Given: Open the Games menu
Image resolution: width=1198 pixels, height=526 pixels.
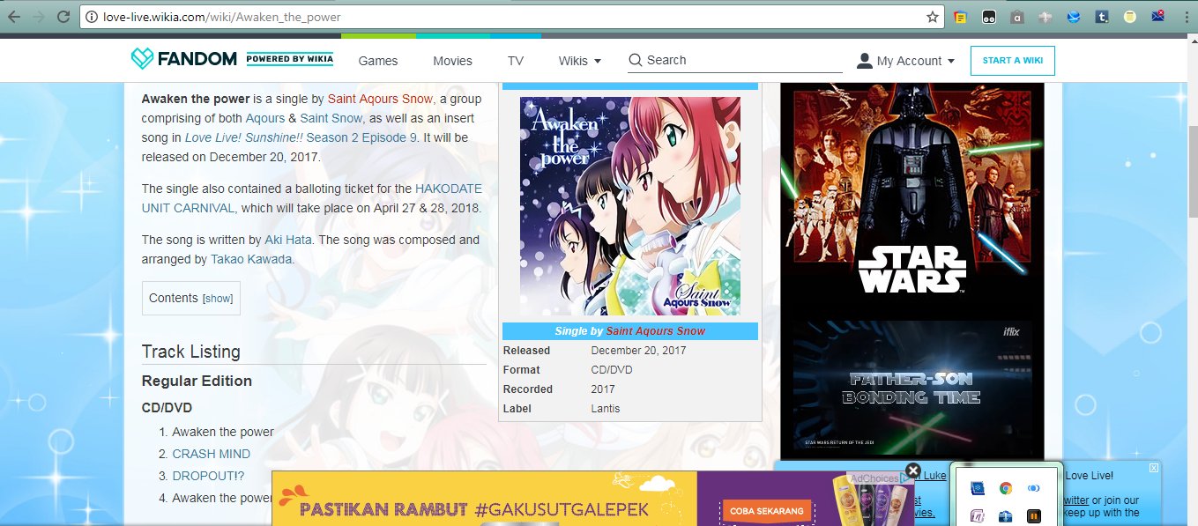Looking at the screenshot, I should (x=378, y=61).
